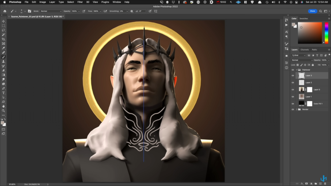The height and width of the screenshot is (186, 331).
Task: Hide the Render group
Action: coord(293,109)
